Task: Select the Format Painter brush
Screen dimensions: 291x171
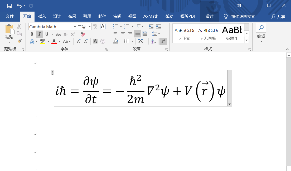Action: point(19,41)
